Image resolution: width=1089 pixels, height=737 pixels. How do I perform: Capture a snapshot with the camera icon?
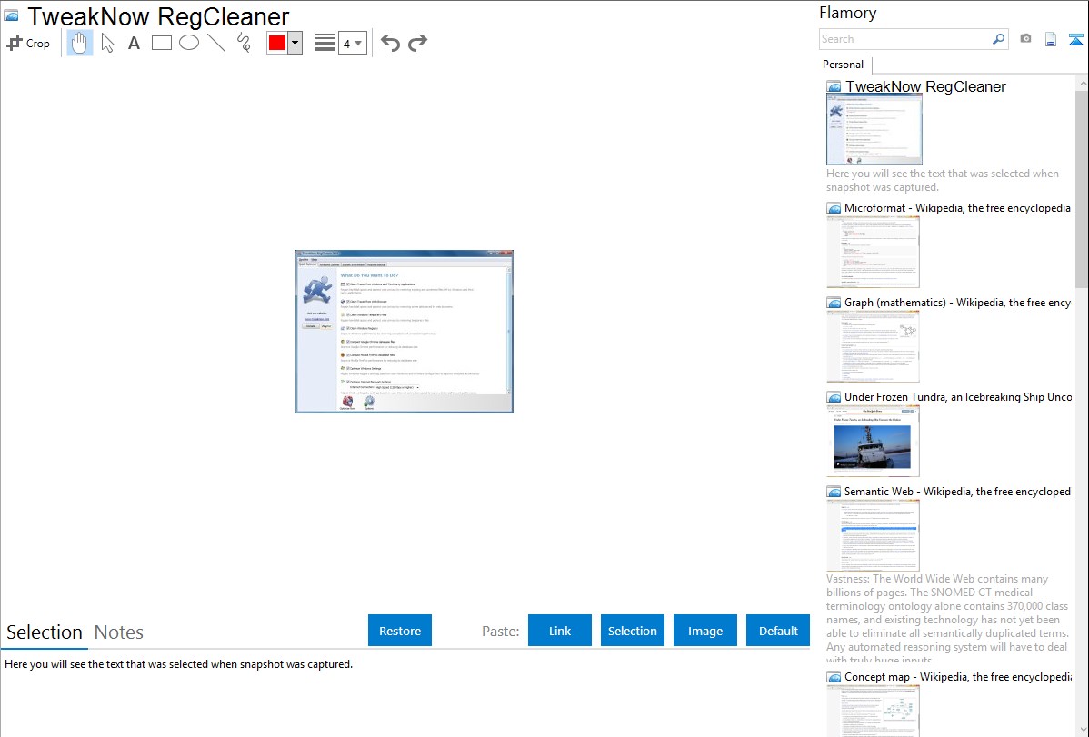pos(1025,39)
